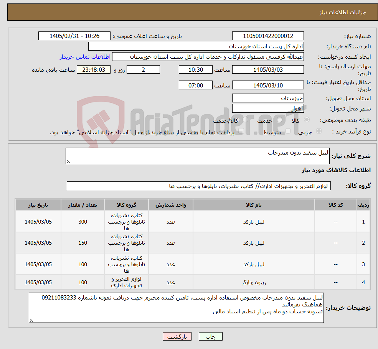Click quantity 300 in row 1

pos(83,222)
